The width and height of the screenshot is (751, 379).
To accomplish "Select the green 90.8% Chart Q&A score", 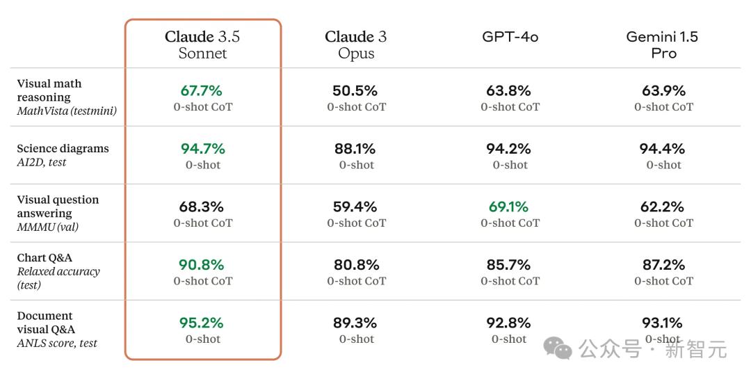I will tap(202, 265).
